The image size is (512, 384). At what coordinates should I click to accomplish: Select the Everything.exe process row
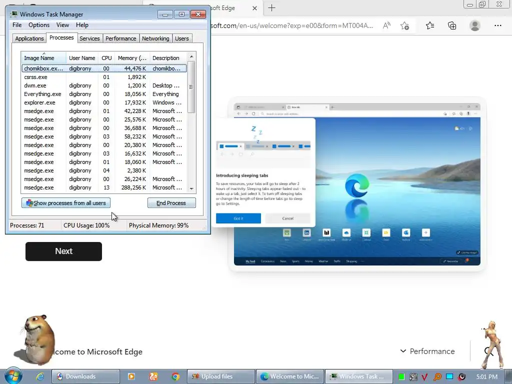click(x=104, y=94)
